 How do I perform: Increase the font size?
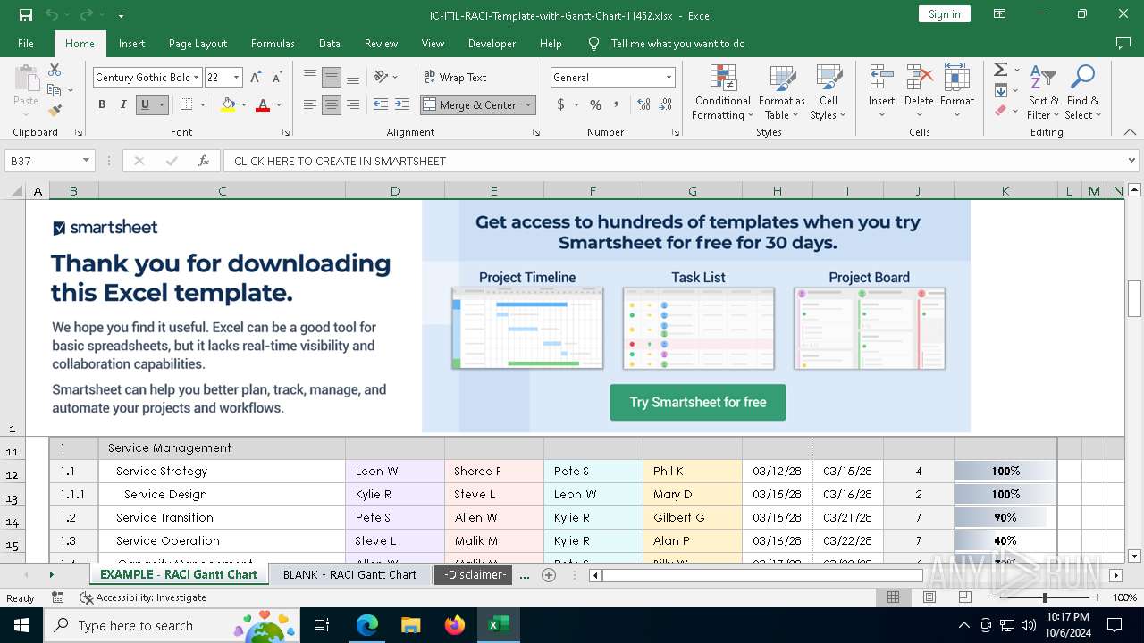coord(257,78)
